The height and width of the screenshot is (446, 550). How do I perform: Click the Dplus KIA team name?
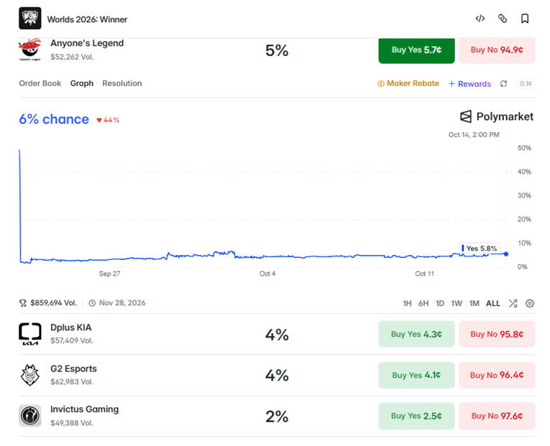pyautogui.click(x=71, y=327)
